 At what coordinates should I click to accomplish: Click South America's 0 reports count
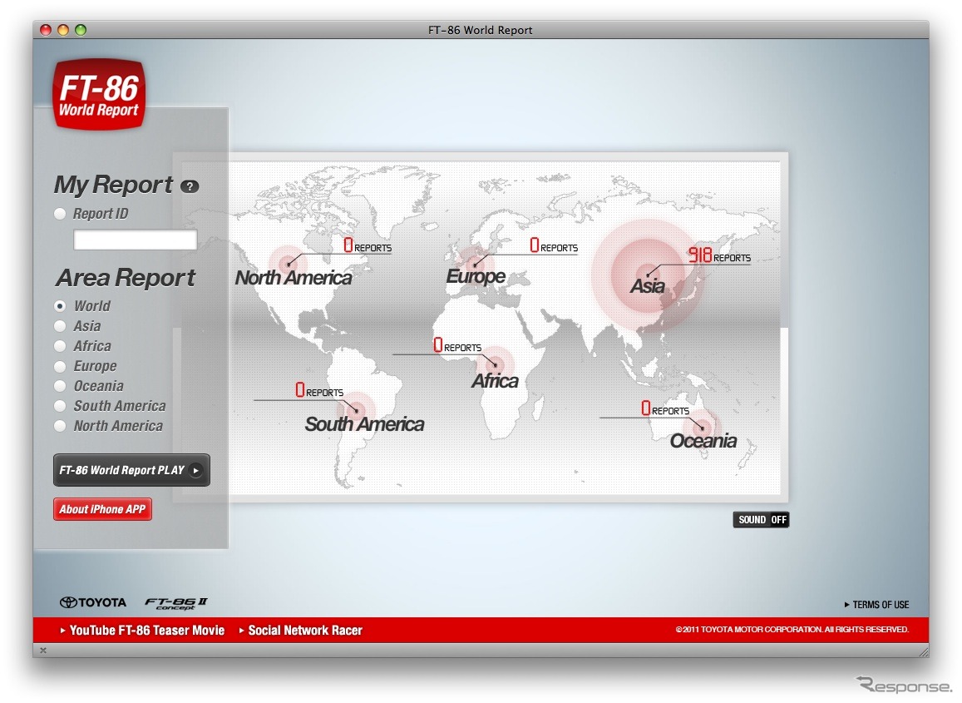click(319, 390)
